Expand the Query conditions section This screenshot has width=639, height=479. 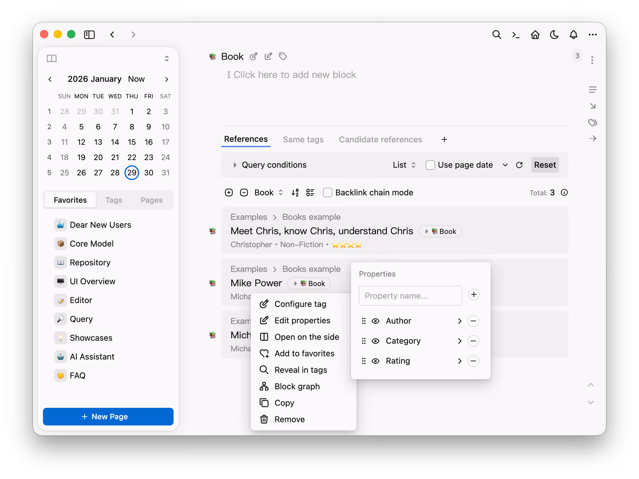(235, 165)
